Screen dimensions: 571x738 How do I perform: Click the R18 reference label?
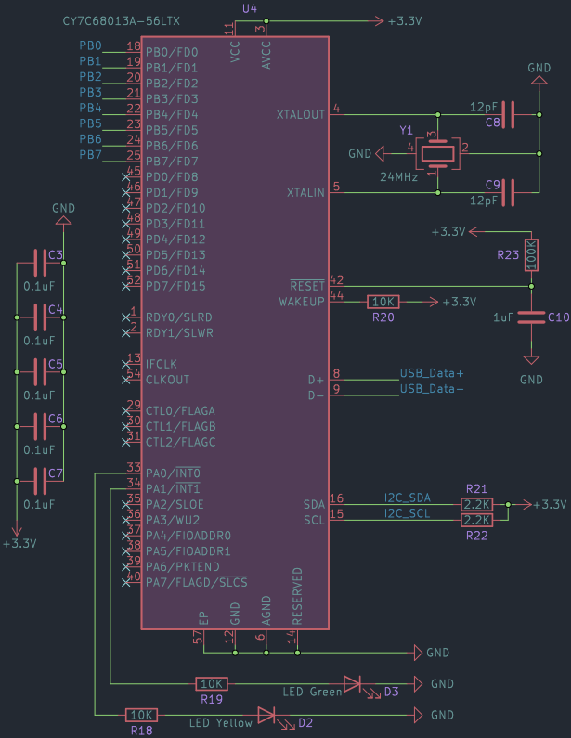(x=142, y=731)
